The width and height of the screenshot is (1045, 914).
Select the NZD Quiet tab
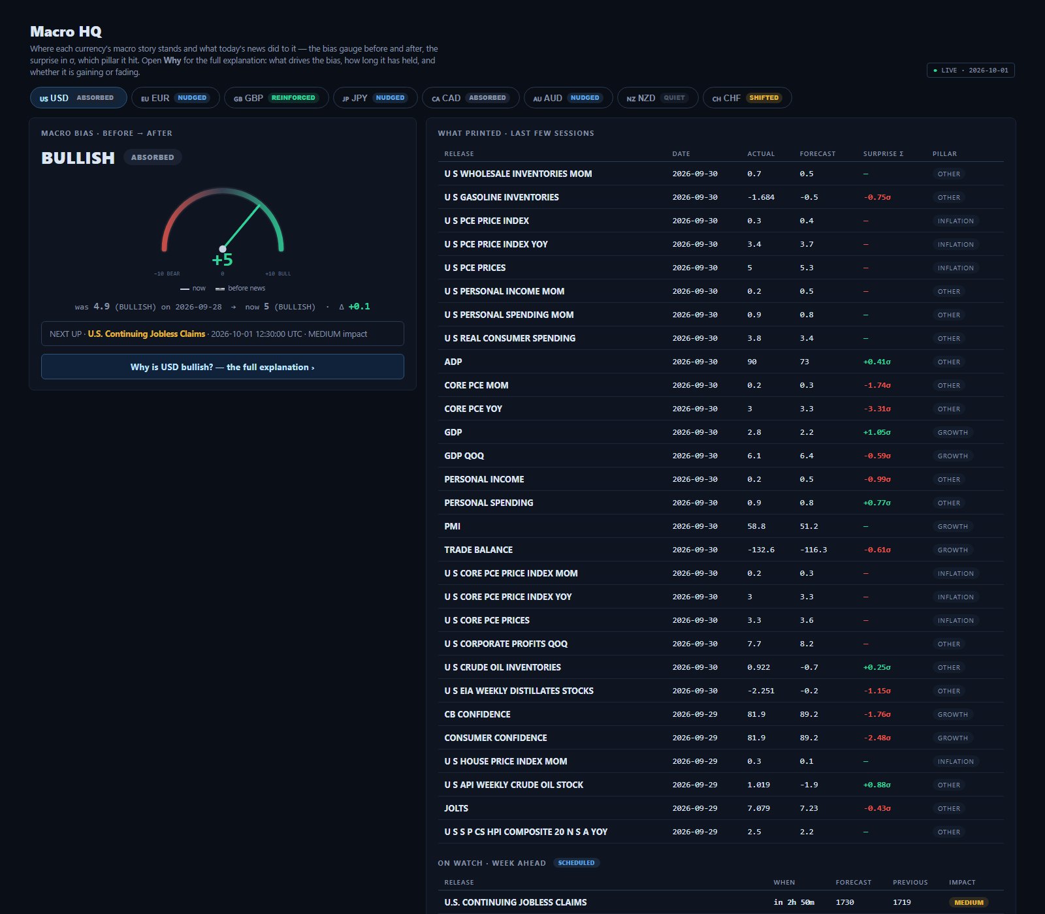[657, 98]
